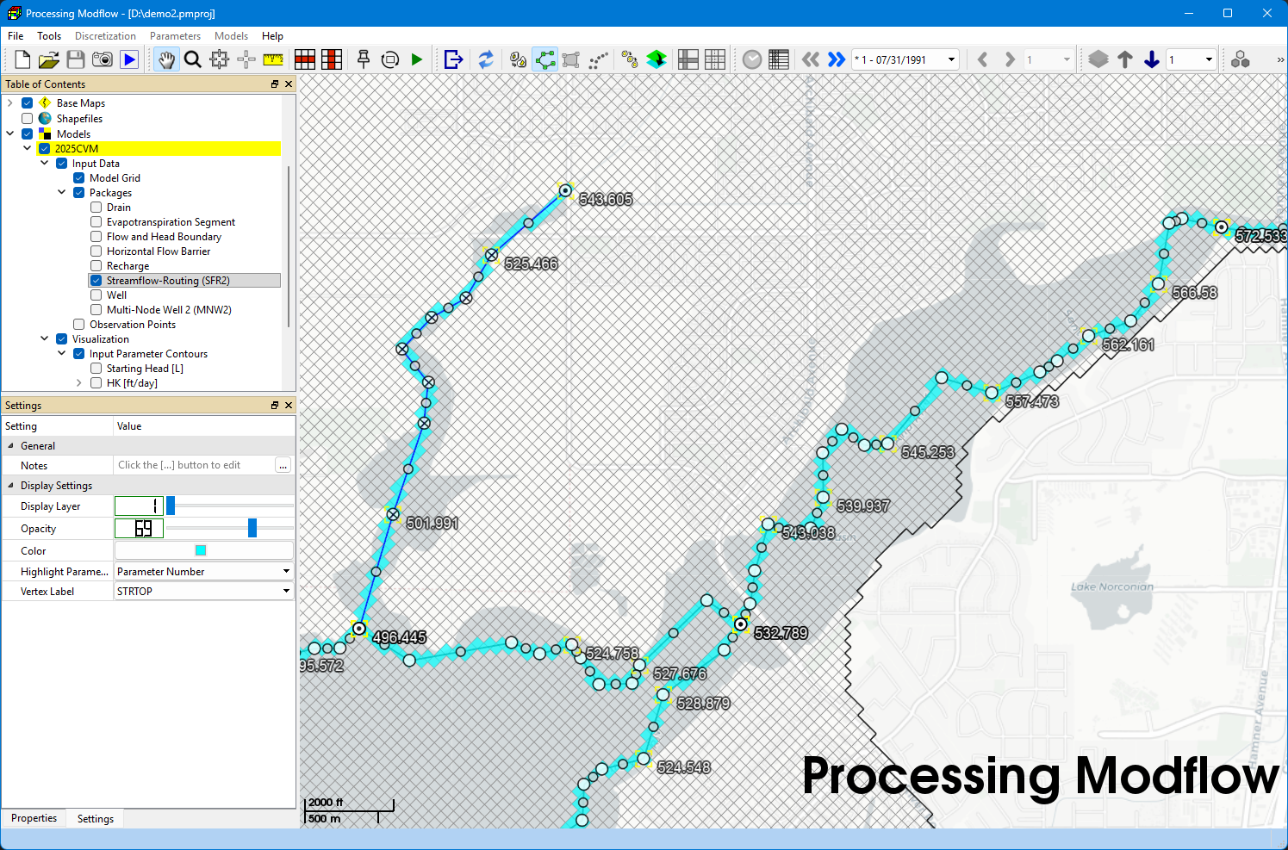This screenshot has width=1288, height=850.
Task: Check the Starting Head [L] checkbox
Action: click(96, 369)
